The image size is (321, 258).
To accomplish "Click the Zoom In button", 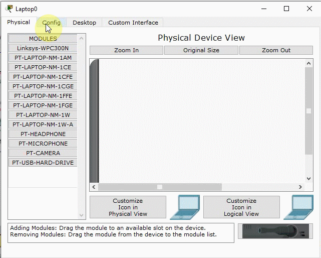I will tap(126, 50).
